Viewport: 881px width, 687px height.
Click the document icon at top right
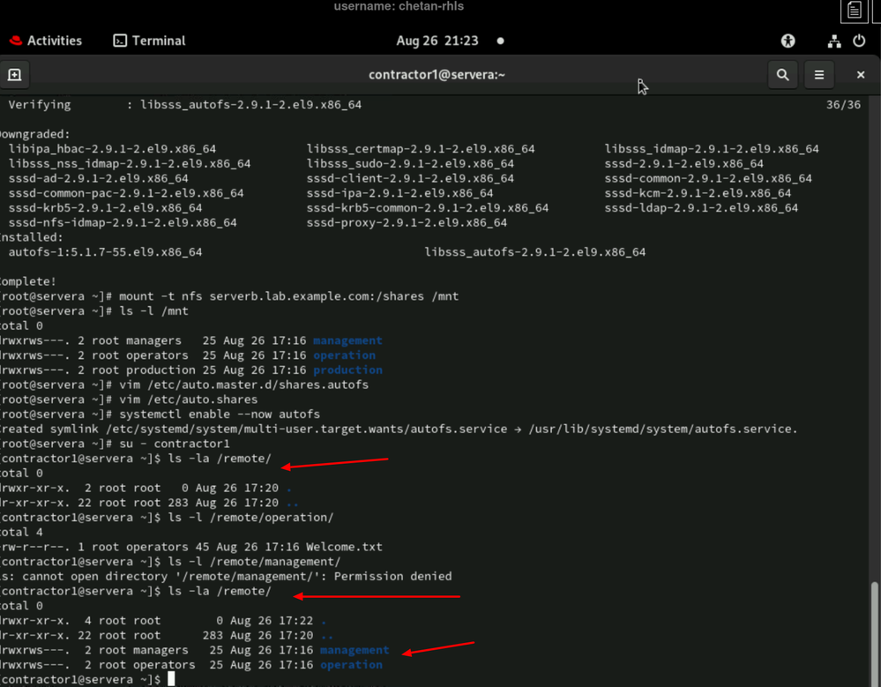pos(854,11)
